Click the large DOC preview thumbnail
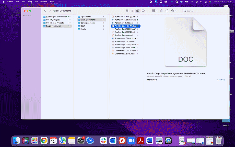 (185, 42)
